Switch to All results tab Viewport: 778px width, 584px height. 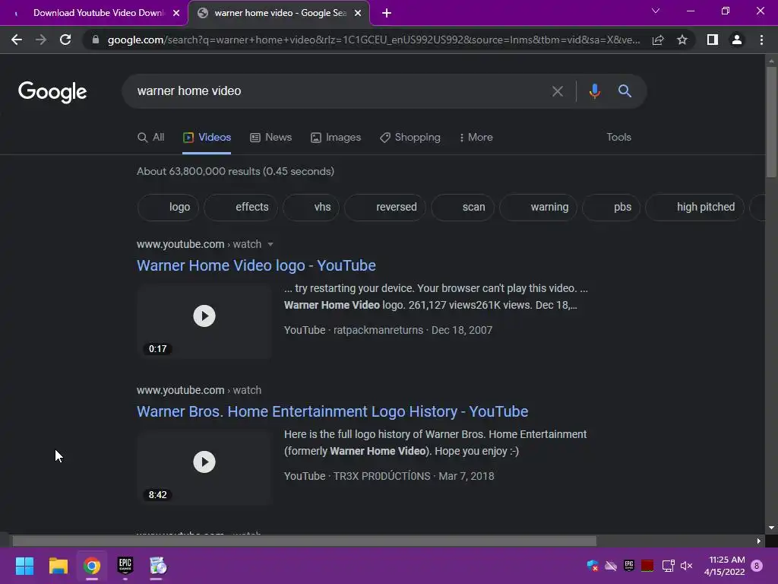151,138
